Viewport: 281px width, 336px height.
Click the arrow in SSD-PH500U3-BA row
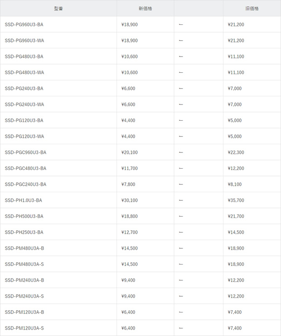pyautogui.click(x=181, y=216)
